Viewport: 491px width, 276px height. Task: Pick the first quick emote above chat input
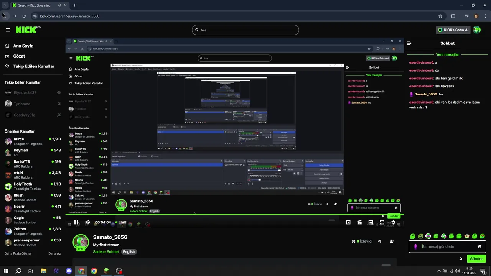412,236
